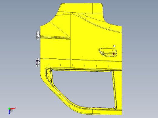This screenshot has height=118, width=158.
Task: Select the door handle recess
Action: click(108, 52)
